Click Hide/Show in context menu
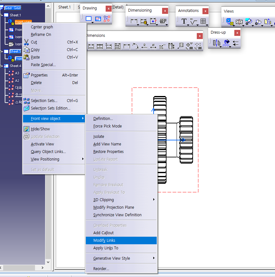Screen dimensions: 275x277 coord(54,129)
